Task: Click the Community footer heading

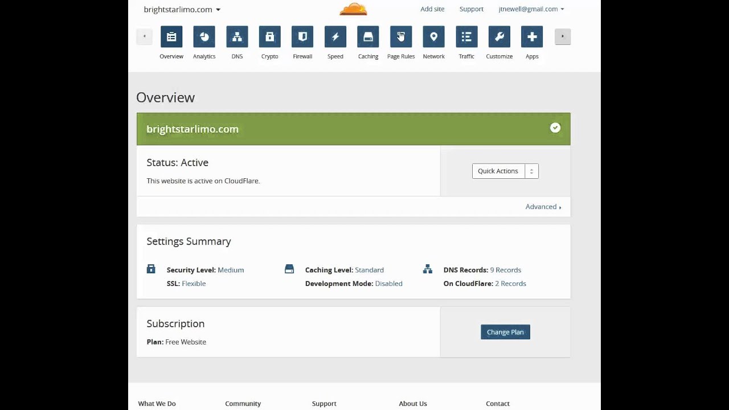Action: point(243,404)
